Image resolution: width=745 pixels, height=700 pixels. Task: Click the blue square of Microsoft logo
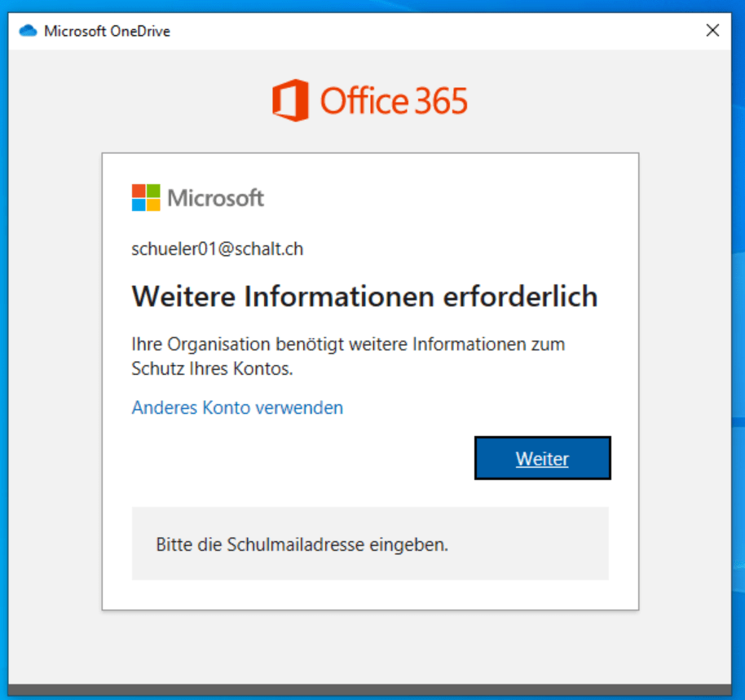[x=139, y=205]
